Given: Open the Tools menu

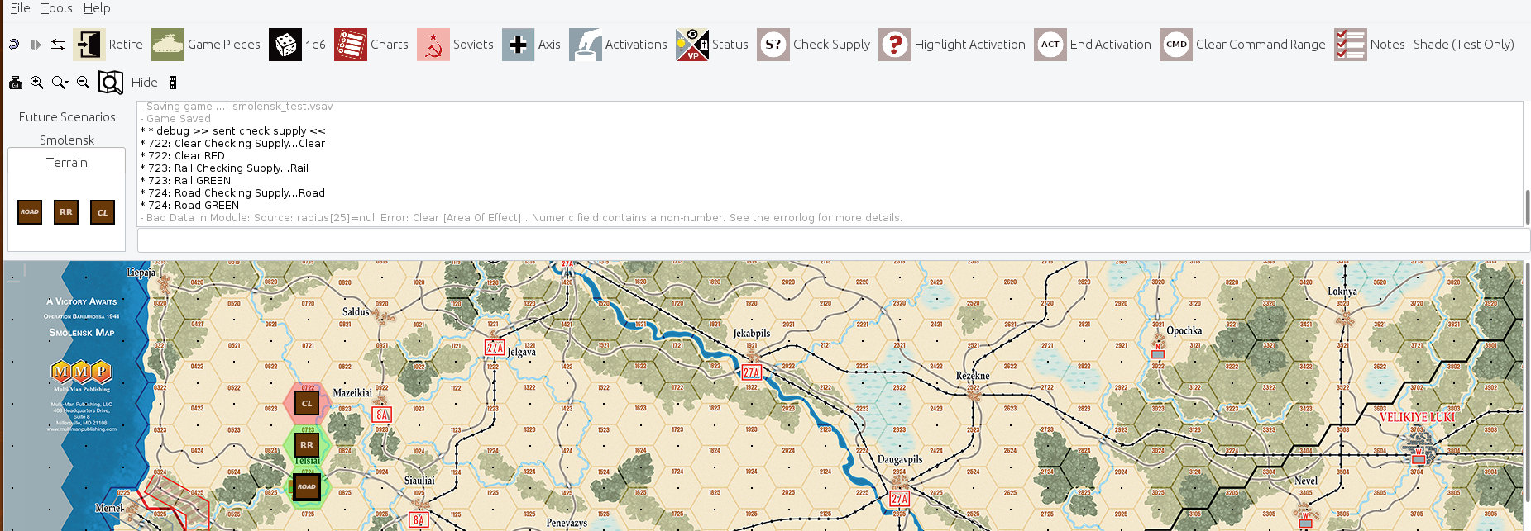Looking at the screenshot, I should click(x=56, y=8).
